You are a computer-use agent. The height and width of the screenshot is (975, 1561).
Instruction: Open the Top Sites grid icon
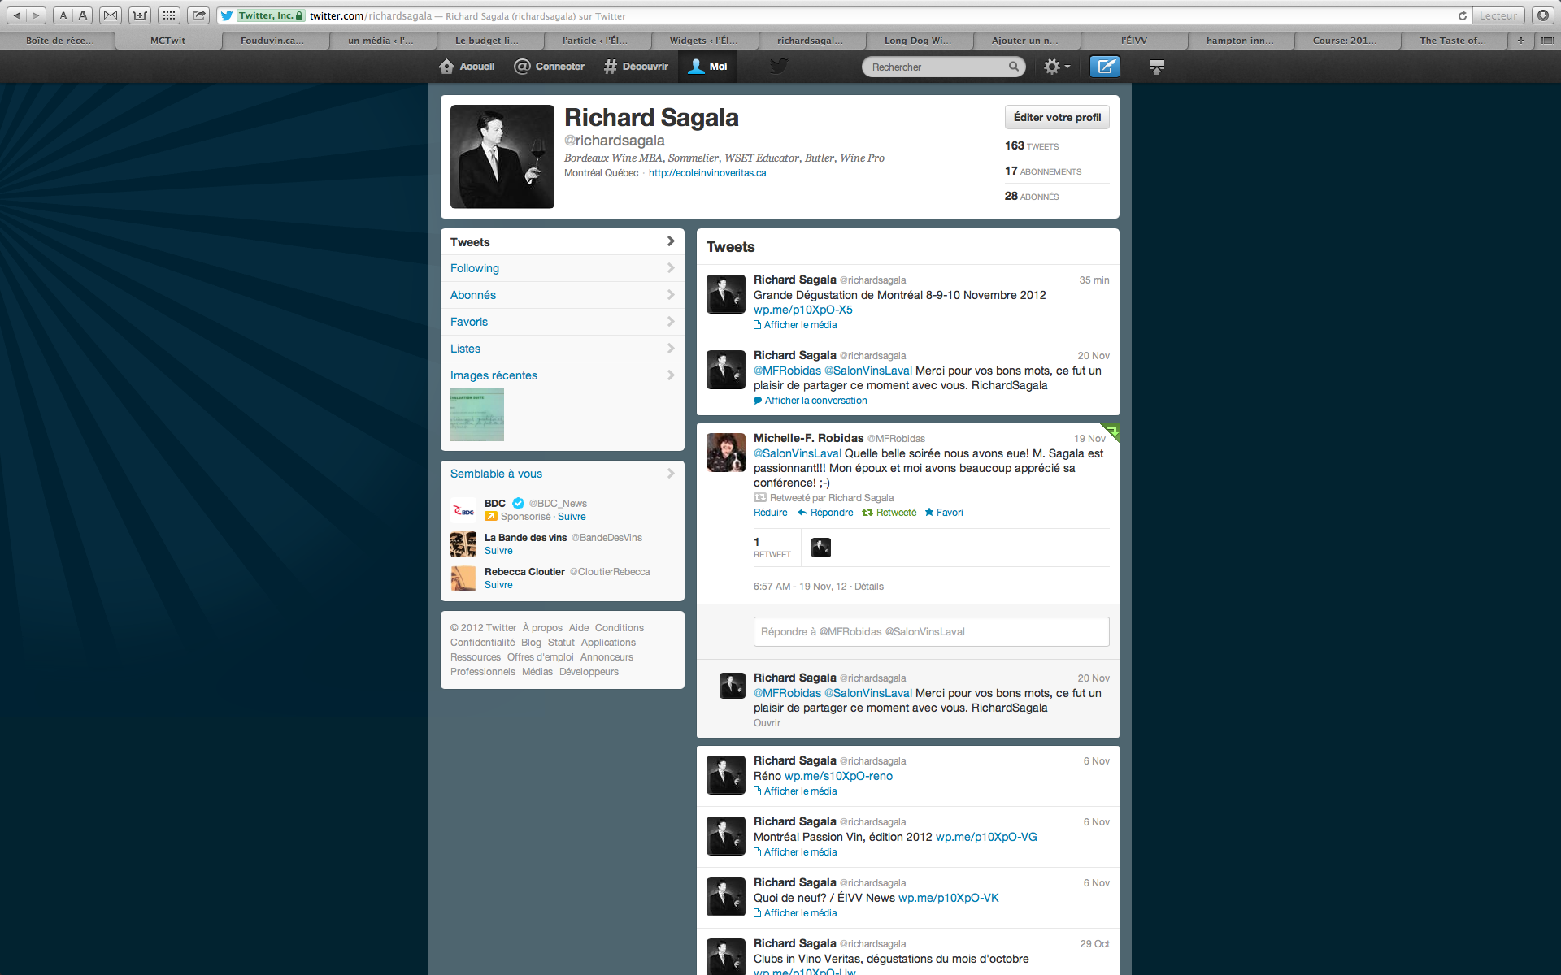pos(168,15)
